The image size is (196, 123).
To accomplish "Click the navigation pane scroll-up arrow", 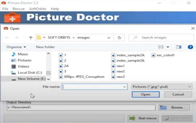I will tap(48, 54).
